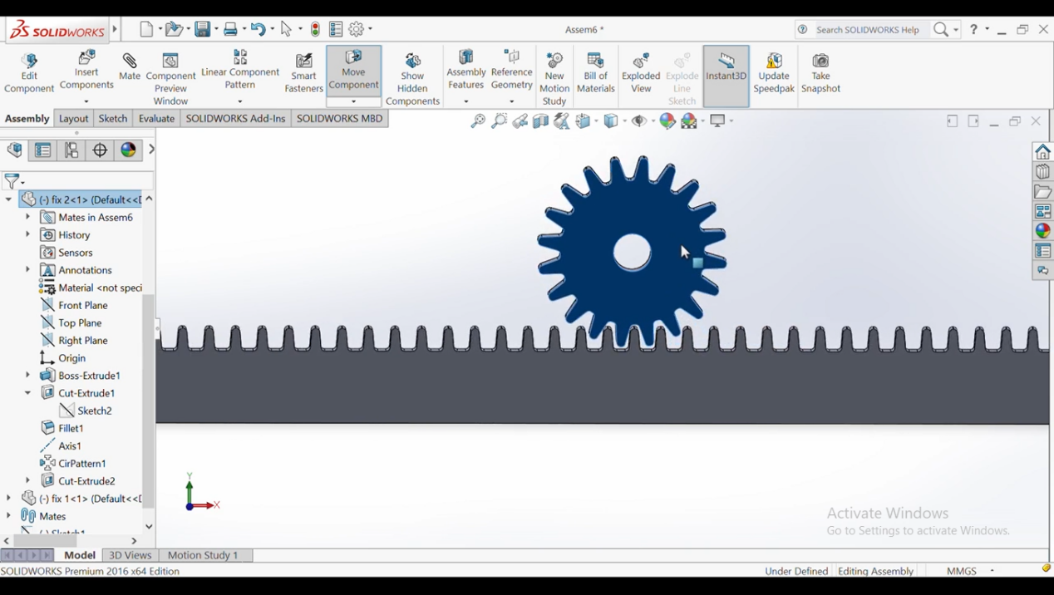Toggle the Instant3D button
Image resolution: width=1054 pixels, height=595 pixels.
coord(726,76)
